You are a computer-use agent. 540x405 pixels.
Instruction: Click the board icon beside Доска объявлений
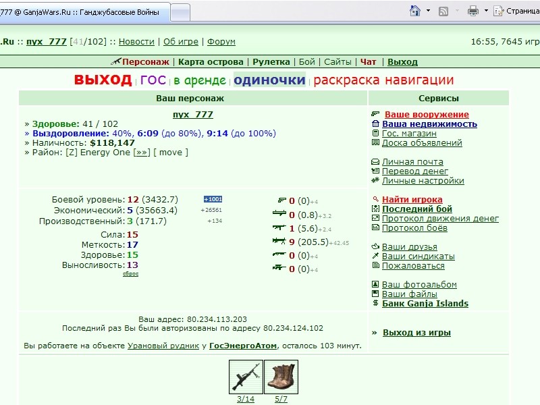375,142
